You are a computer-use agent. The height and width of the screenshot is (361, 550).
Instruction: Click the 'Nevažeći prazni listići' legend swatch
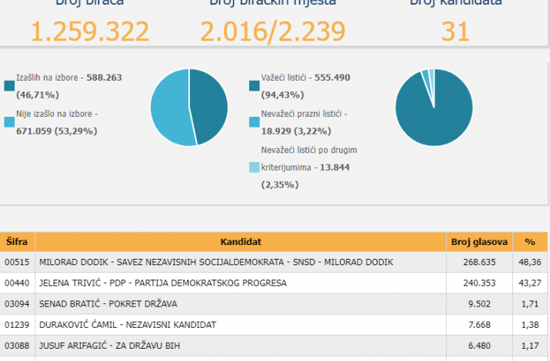254,121
